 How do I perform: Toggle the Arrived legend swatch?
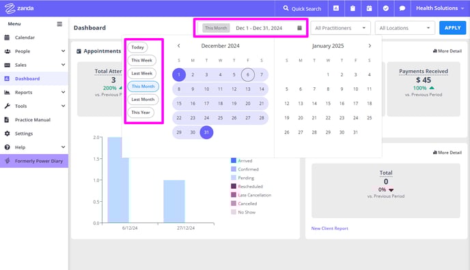(234, 160)
